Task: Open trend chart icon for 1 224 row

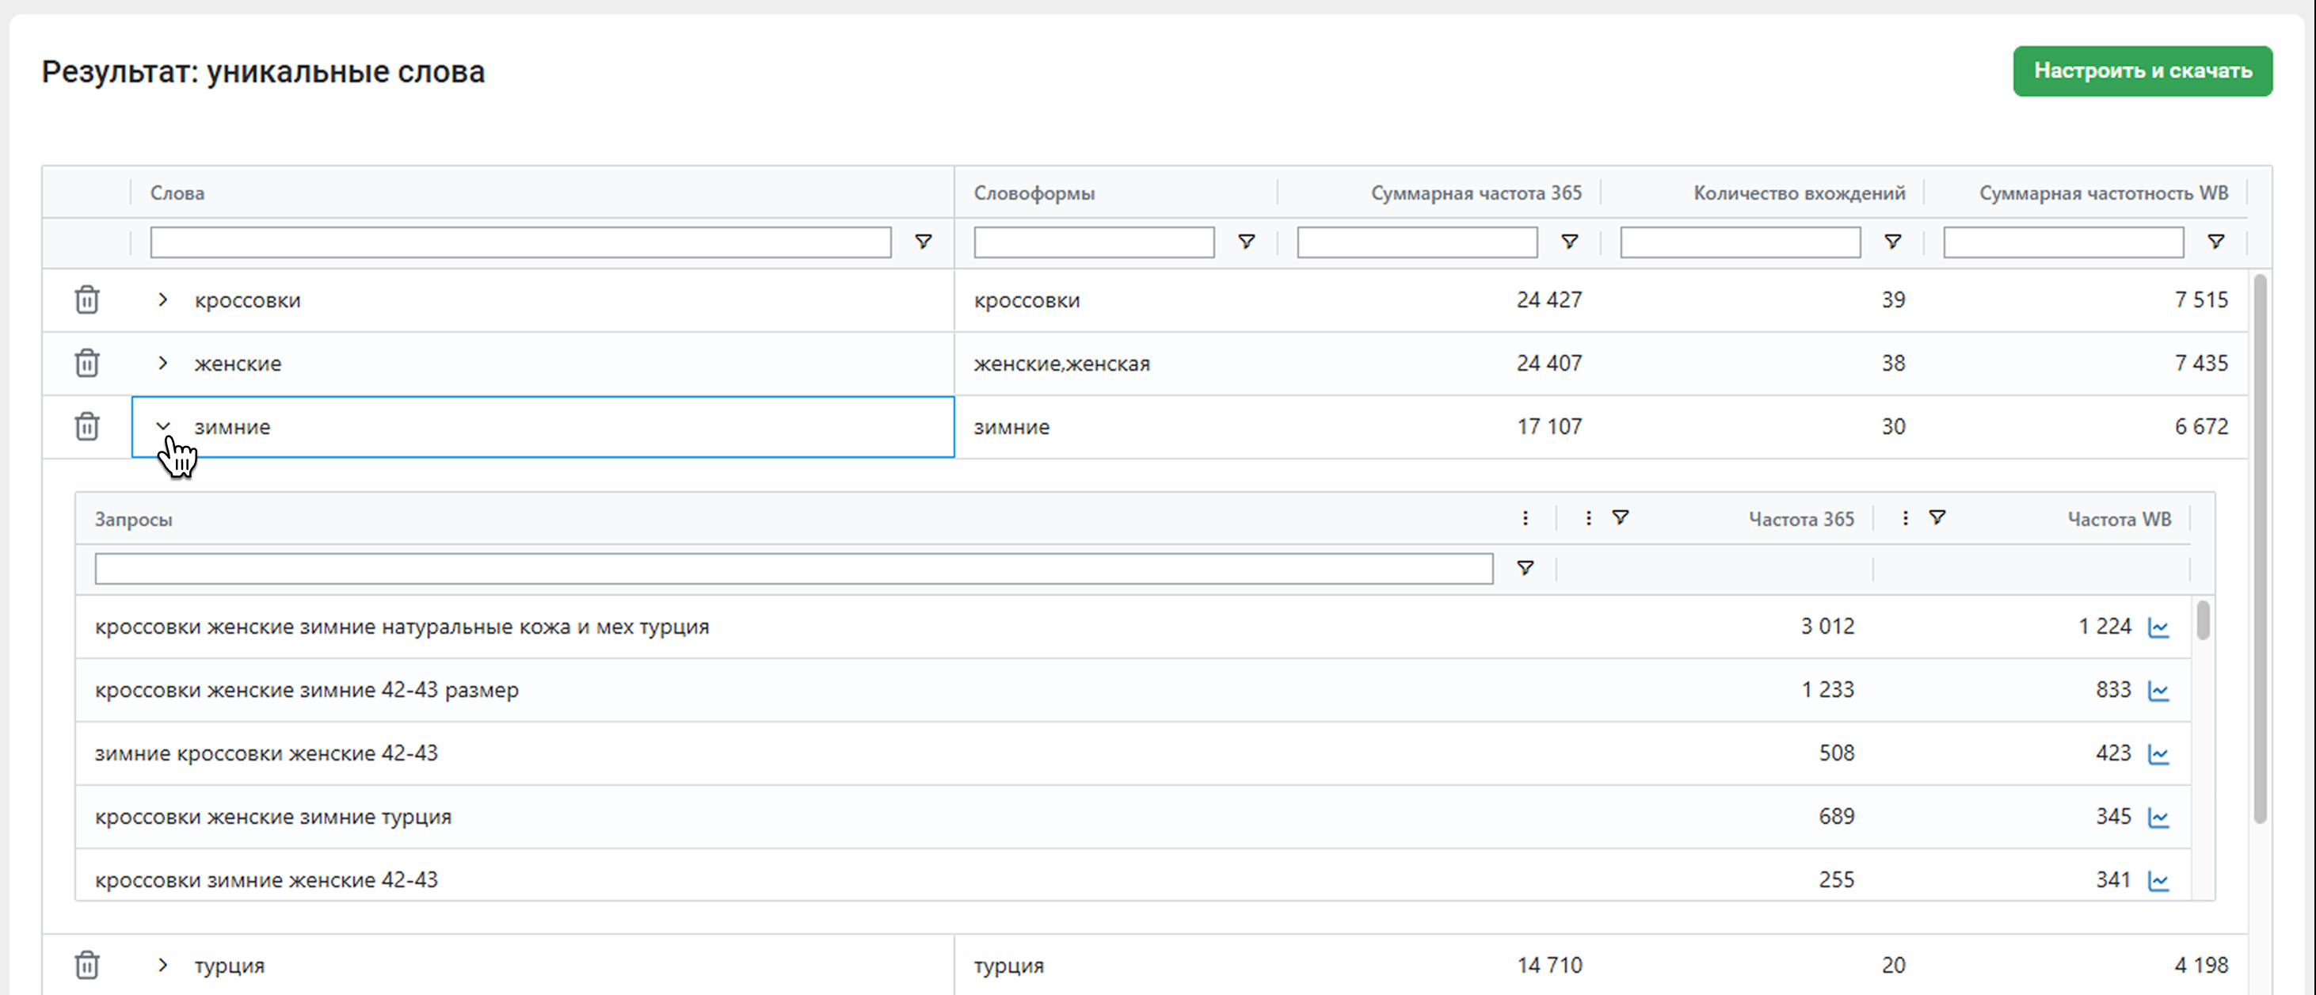Action: coord(2158,627)
